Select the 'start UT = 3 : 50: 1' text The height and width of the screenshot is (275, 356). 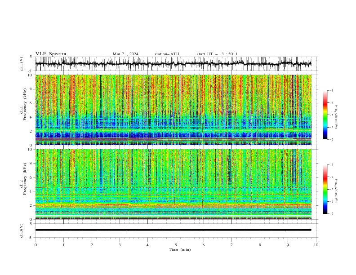click(x=217, y=54)
